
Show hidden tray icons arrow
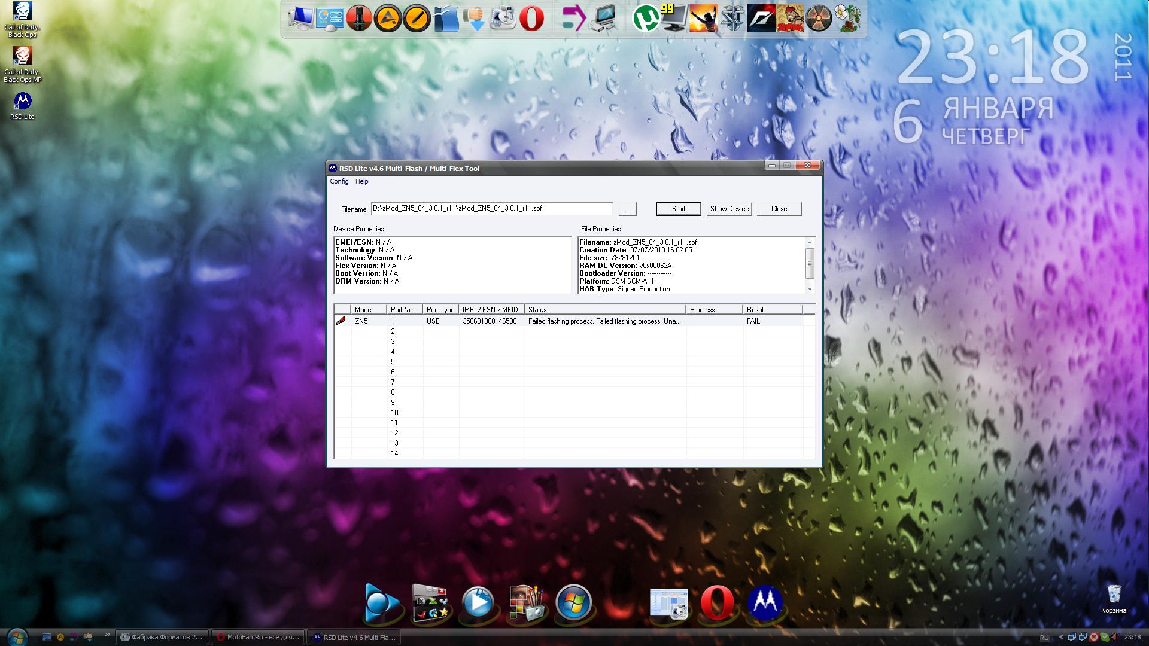1062,638
